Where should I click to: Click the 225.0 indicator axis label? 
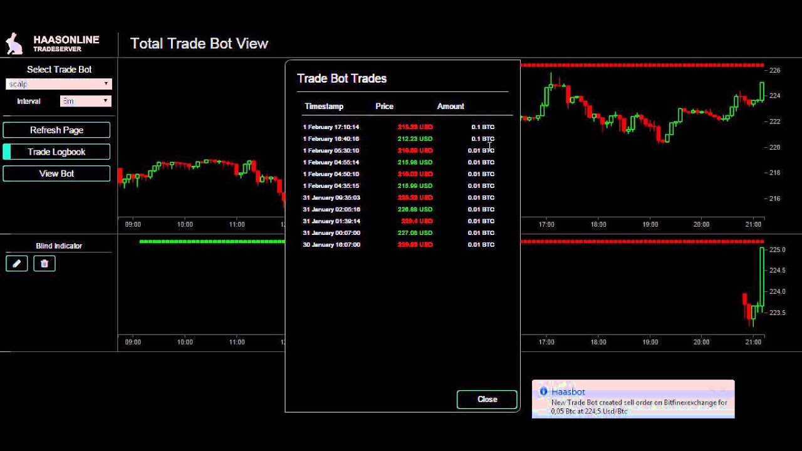point(777,249)
